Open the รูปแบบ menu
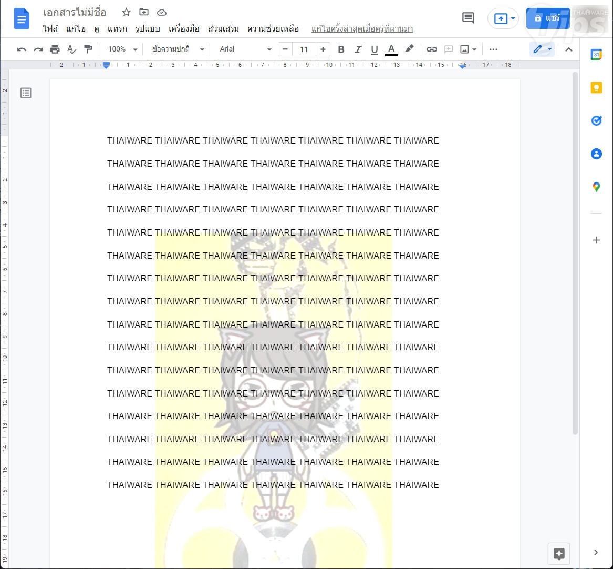Image resolution: width=613 pixels, height=569 pixels. [148, 28]
